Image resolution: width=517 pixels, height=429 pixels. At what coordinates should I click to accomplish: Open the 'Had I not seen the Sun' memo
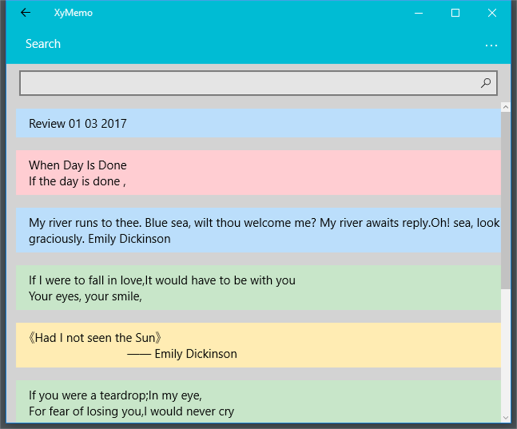[x=258, y=345]
